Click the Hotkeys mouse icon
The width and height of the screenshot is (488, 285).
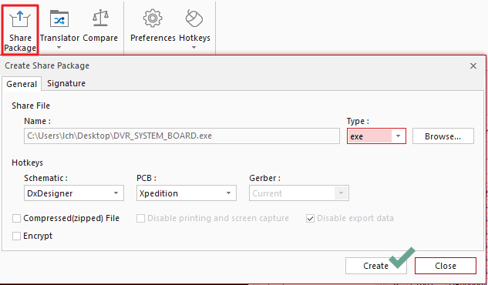click(194, 18)
